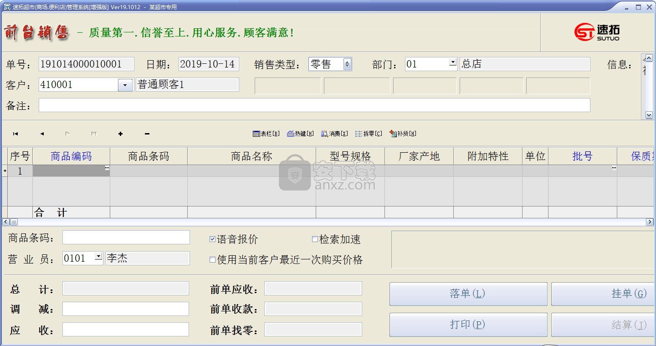Open 补货[H] restock tool
The width and height of the screenshot is (656, 346).
pos(403,134)
